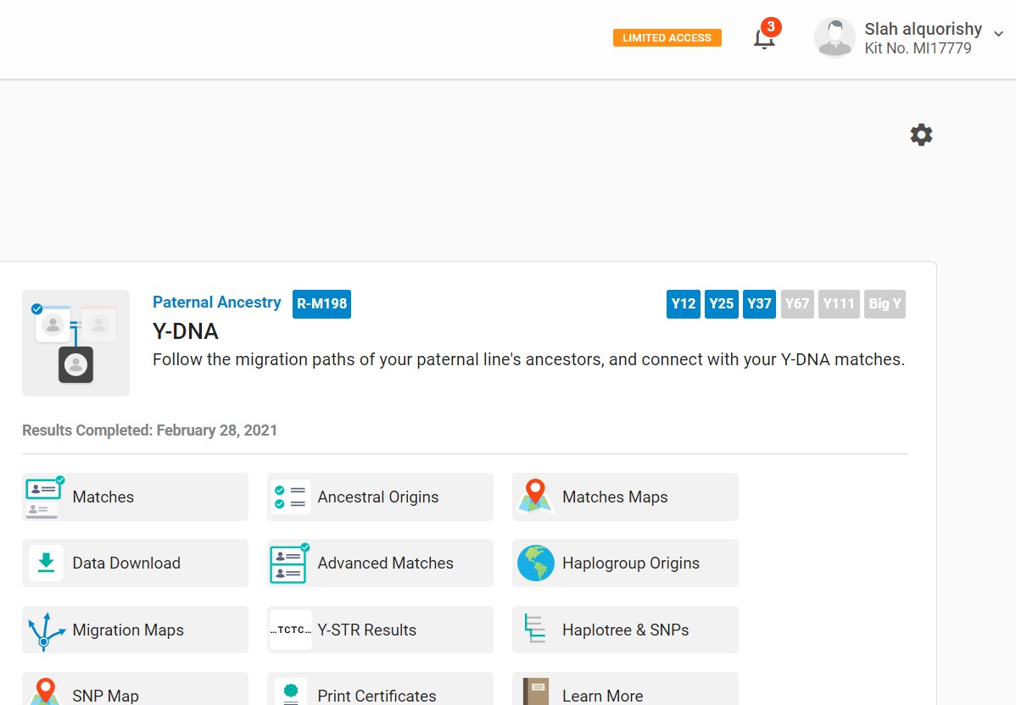Open the Paternal Ancestry link

coord(216,303)
